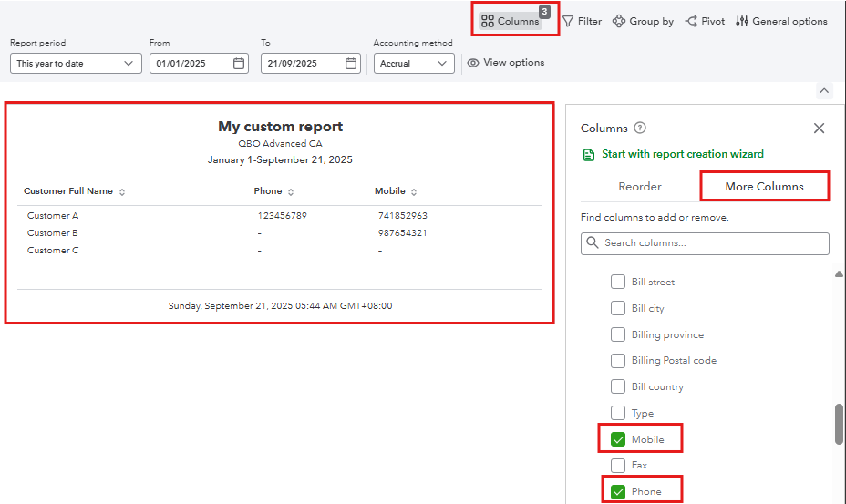Expand the Accounting method dropdown
The width and height of the screenshot is (846, 504).
pyautogui.click(x=414, y=64)
